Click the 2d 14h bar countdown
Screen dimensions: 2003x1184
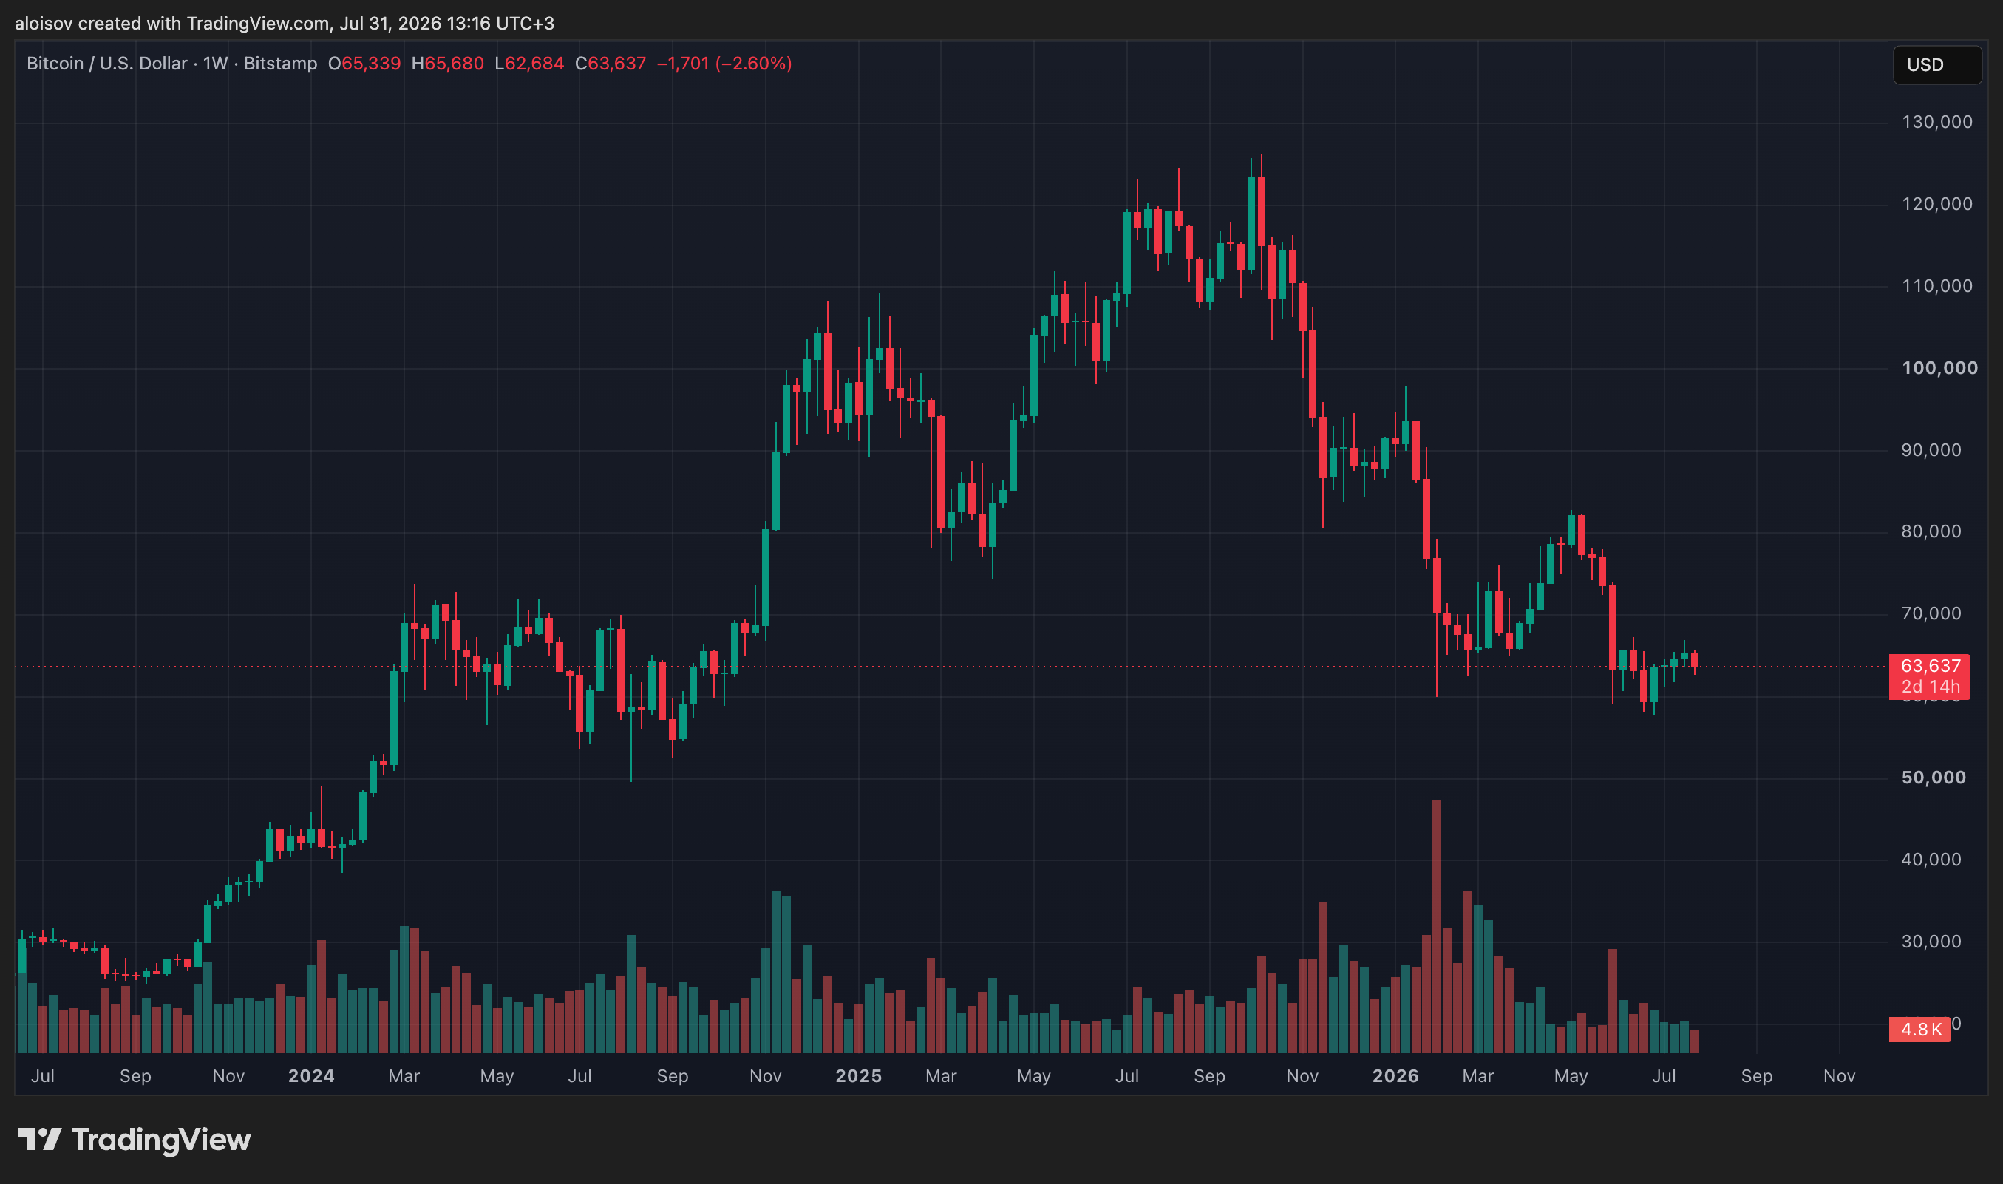click(x=1930, y=687)
